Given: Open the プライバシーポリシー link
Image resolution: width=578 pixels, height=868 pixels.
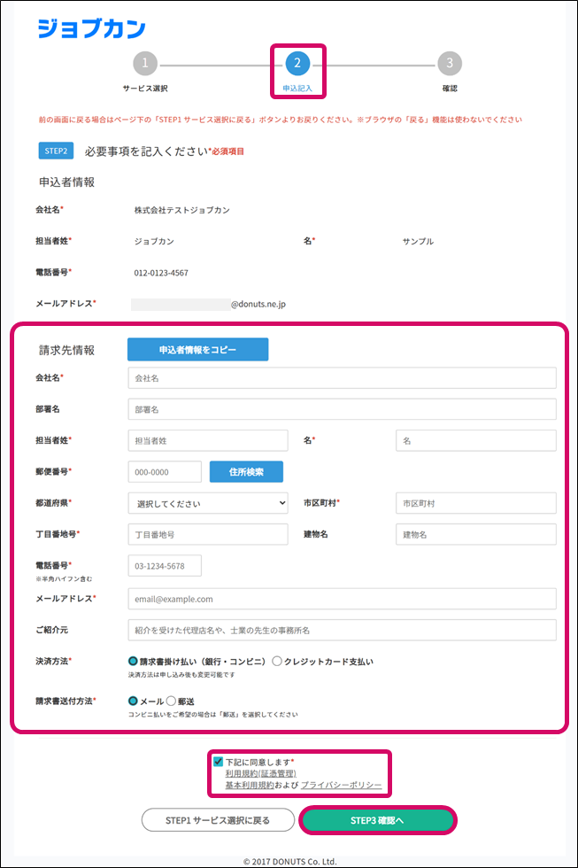Looking at the screenshot, I should (342, 786).
